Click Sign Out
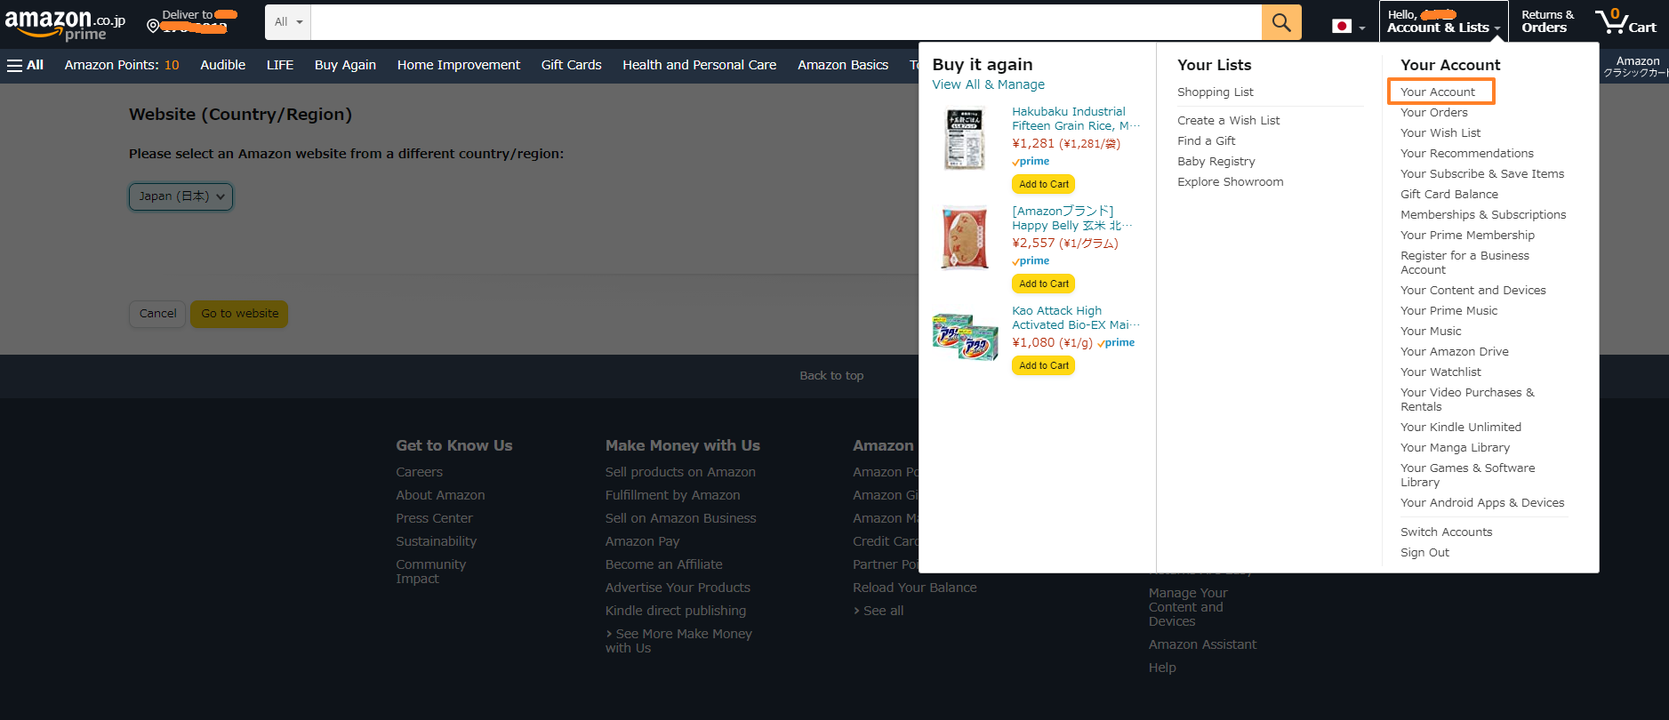 (x=1424, y=553)
